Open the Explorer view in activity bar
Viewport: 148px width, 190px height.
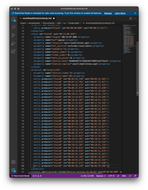pyautogui.click(x=13, y=20)
